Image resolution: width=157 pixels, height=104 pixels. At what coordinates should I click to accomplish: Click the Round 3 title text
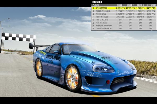click(97, 2)
